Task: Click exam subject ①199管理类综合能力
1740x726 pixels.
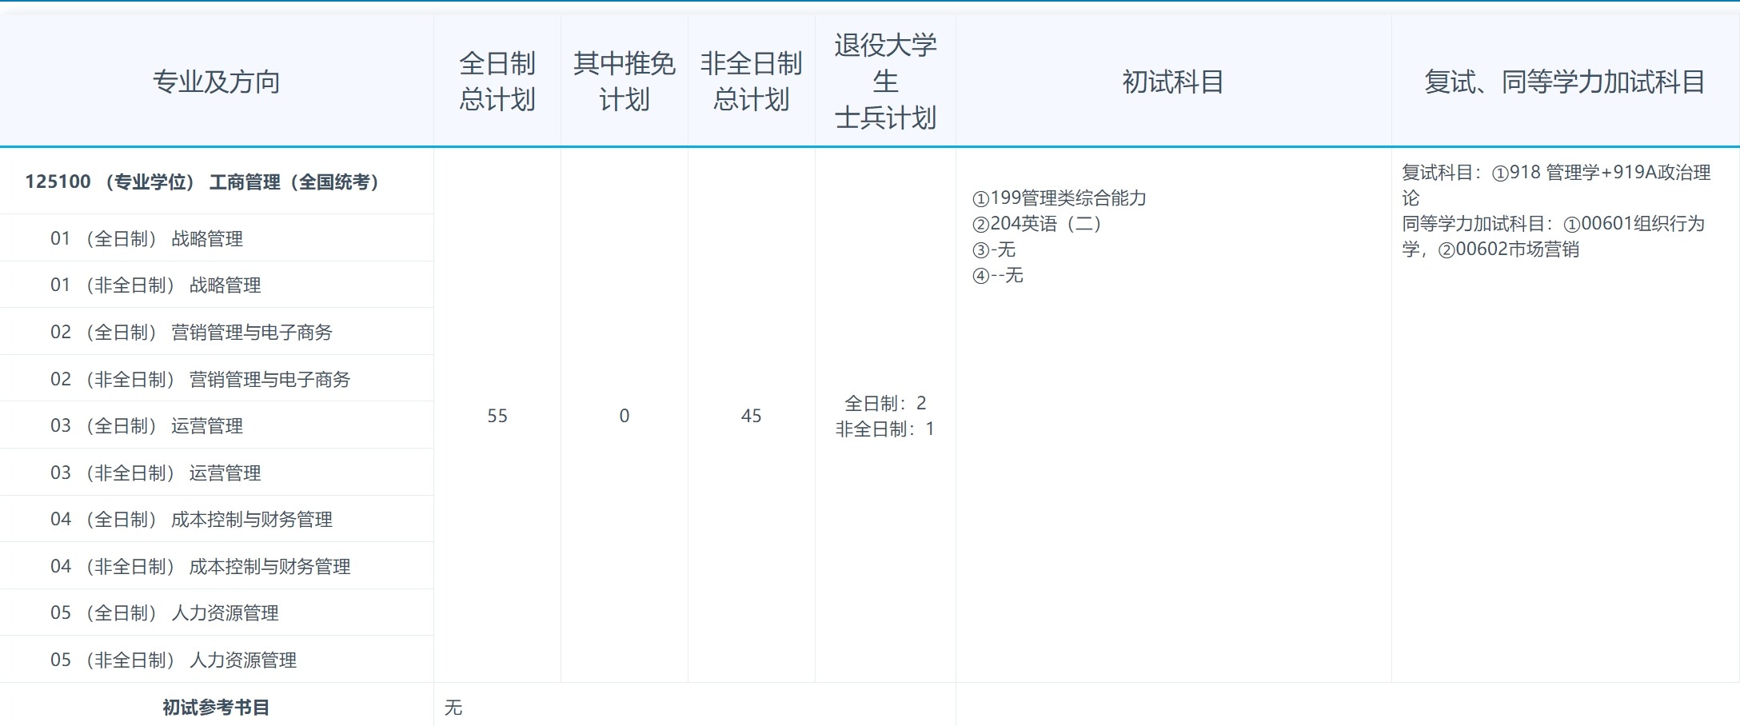Action: tap(1059, 197)
